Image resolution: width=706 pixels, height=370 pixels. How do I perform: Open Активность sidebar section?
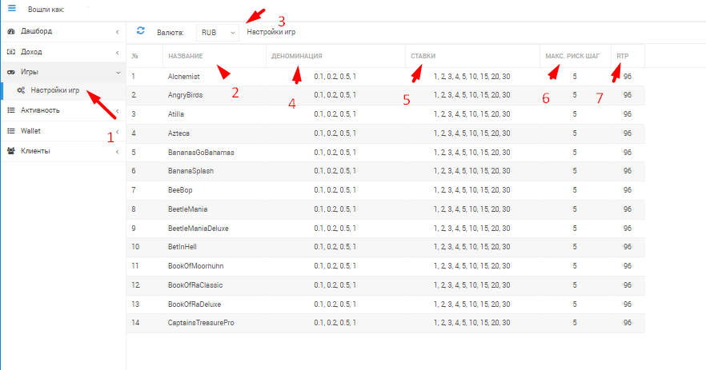(x=40, y=110)
